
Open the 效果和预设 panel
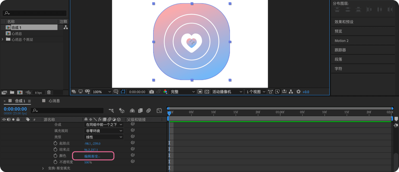(344, 22)
